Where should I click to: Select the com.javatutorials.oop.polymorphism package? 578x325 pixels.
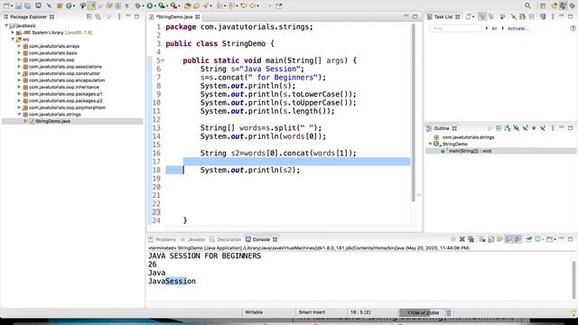[67, 107]
